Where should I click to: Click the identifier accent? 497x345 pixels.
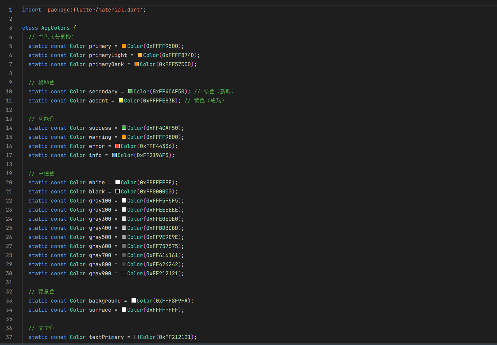point(98,101)
